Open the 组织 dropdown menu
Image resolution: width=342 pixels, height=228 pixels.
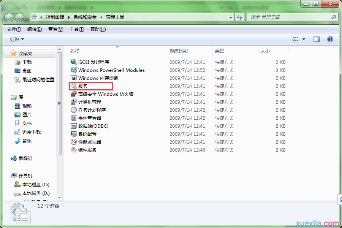click(17, 39)
